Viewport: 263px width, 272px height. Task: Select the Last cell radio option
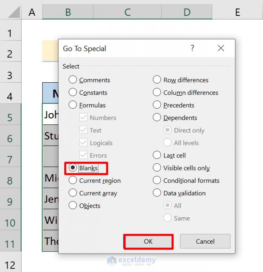tap(169, 155)
